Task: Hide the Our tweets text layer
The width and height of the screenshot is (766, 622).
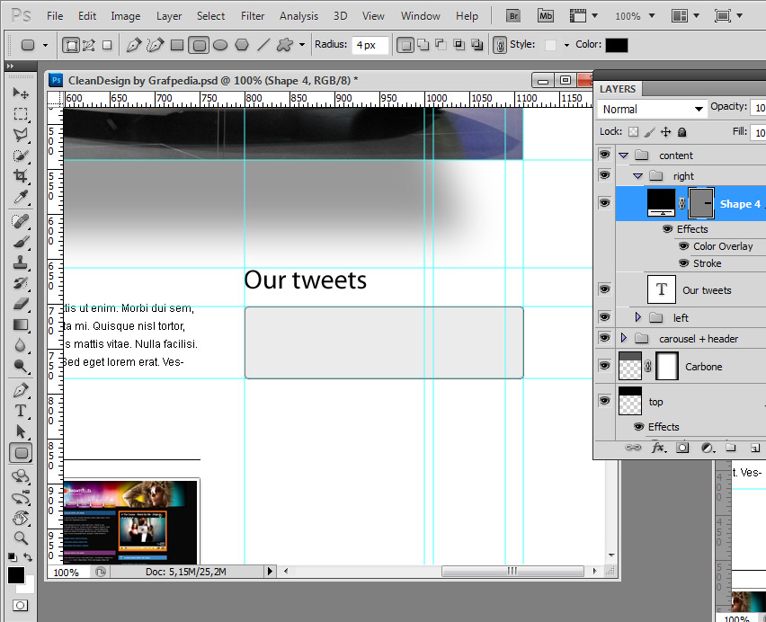Action: point(605,289)
